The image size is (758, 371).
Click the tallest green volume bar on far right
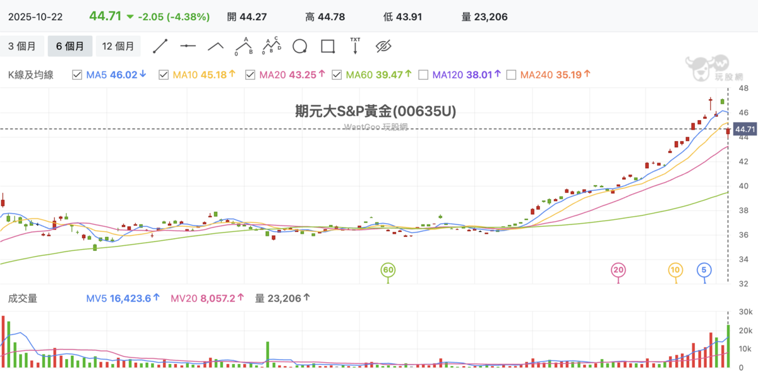click(x=728, y=346)
